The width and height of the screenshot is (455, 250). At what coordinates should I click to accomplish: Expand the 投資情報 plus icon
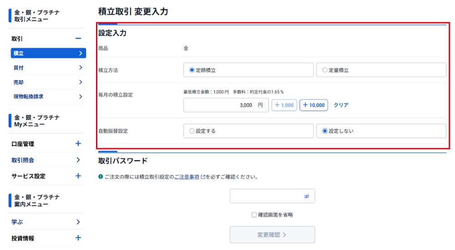[x=78, y=238]
